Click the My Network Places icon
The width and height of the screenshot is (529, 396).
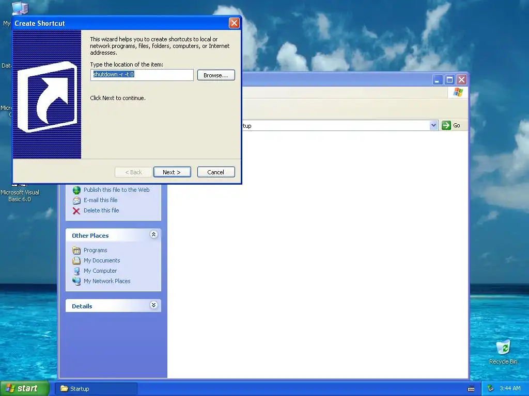[76, 281]
